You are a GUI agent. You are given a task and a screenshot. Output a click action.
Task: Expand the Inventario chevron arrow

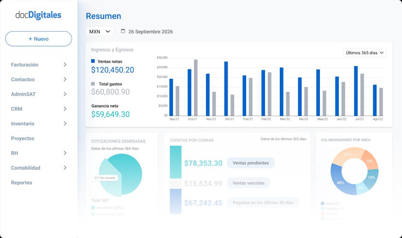65,124
